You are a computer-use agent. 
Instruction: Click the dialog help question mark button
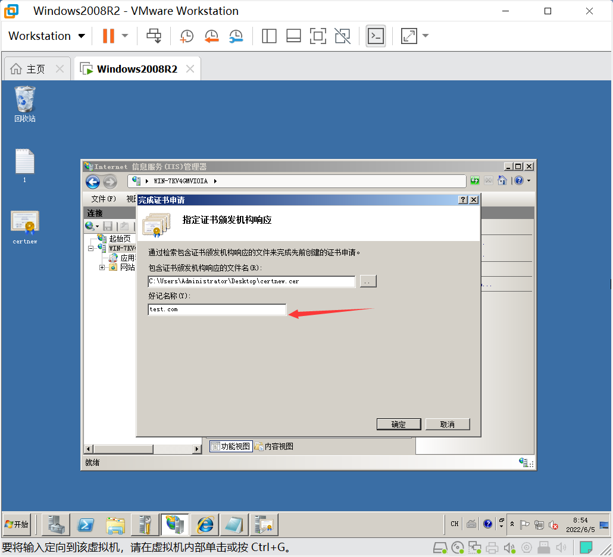coord(463,200)
